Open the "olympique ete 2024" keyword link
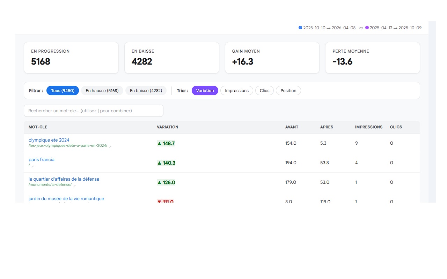The width and height of the screenshot is (447, 279). 49,140
